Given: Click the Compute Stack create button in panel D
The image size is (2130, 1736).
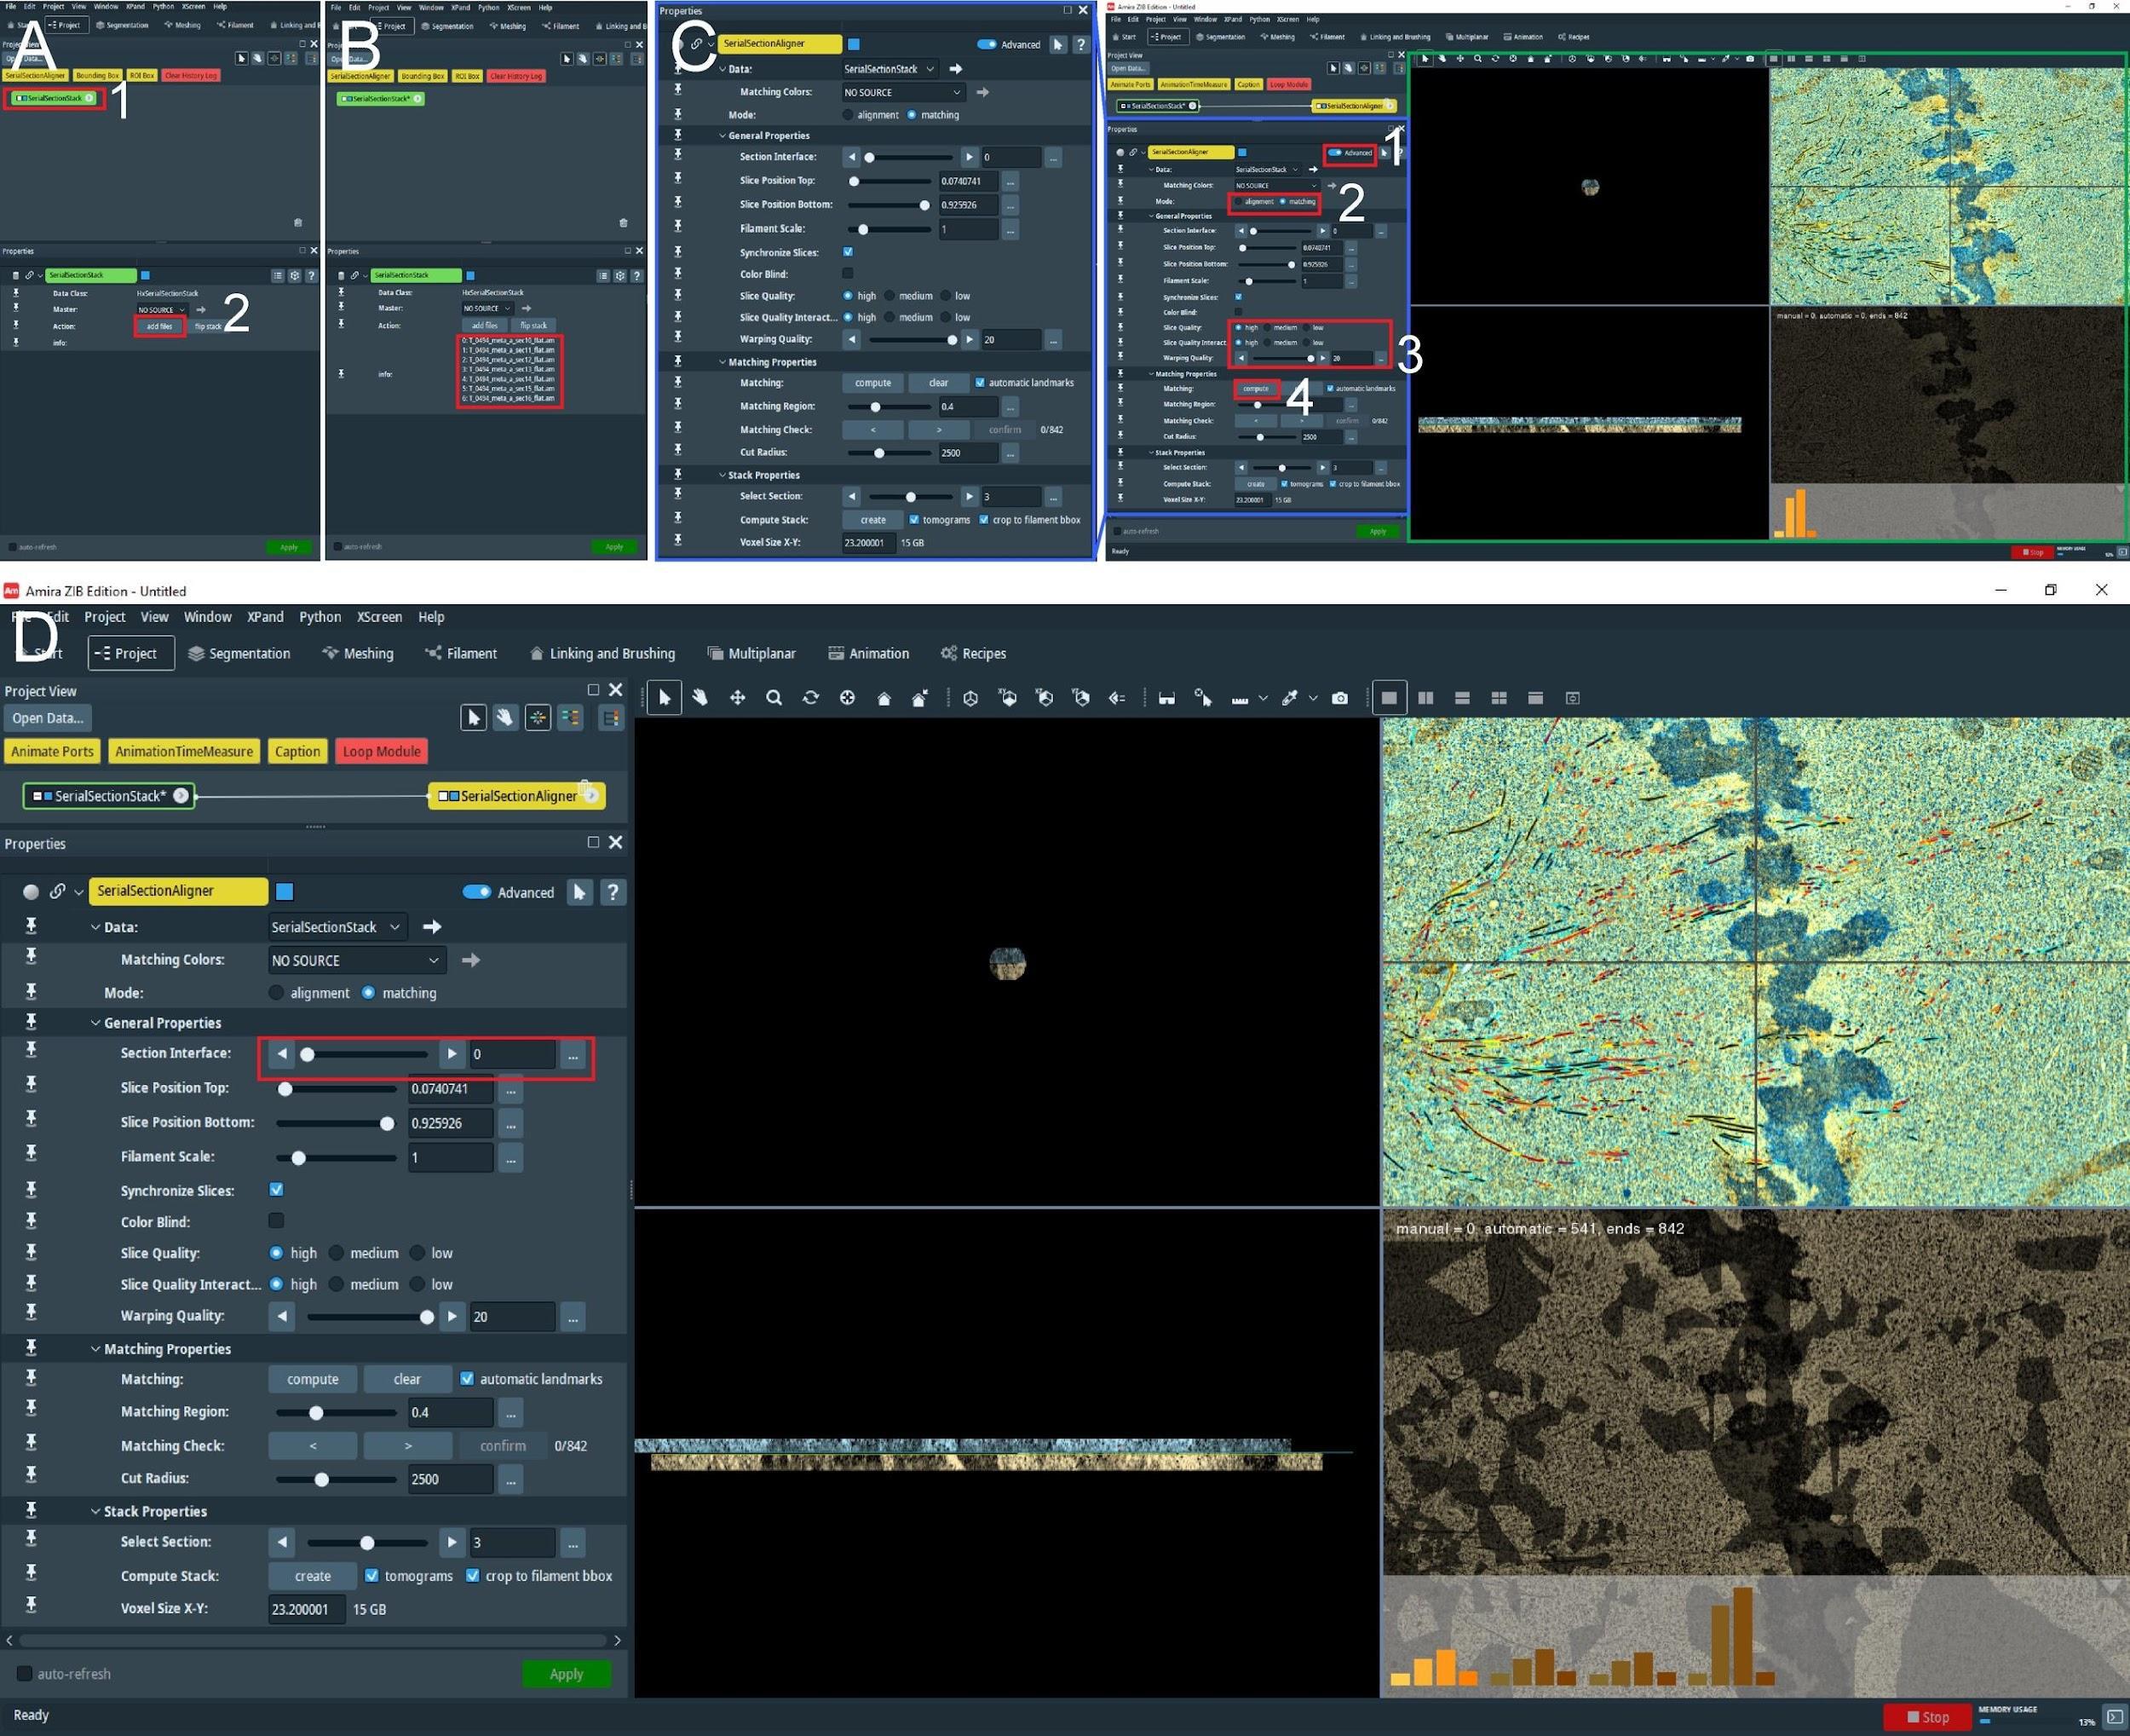Looking at the screenshot, I should [x=313, y=1575].
